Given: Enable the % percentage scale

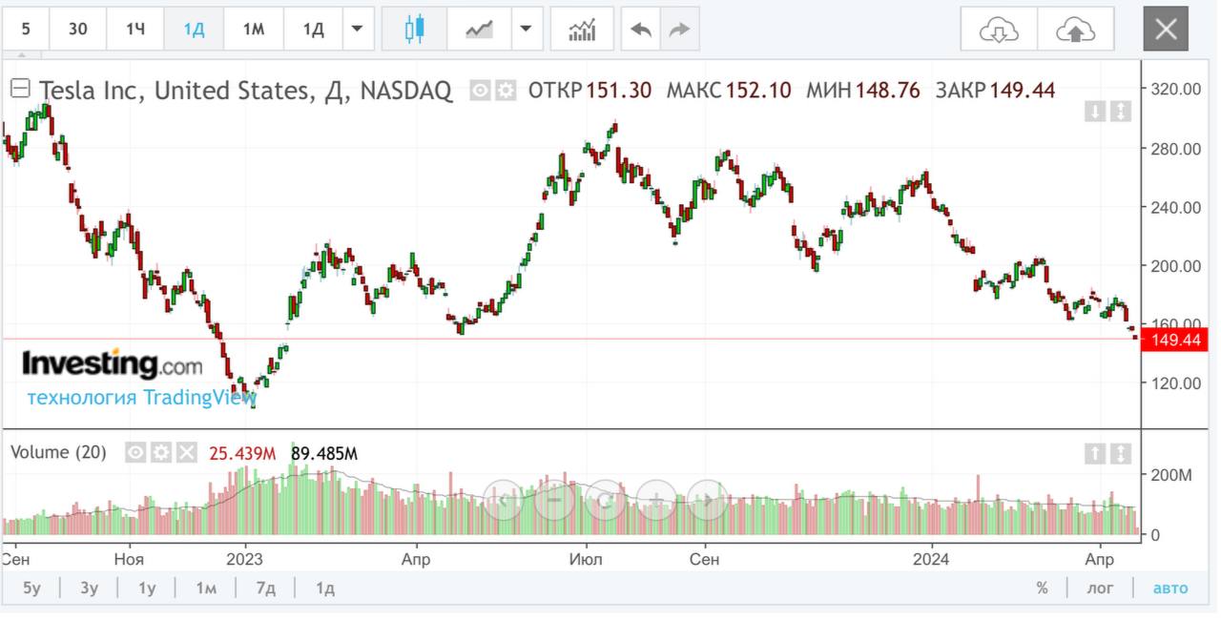Looking at the screenshot, I should (1042, 588).
